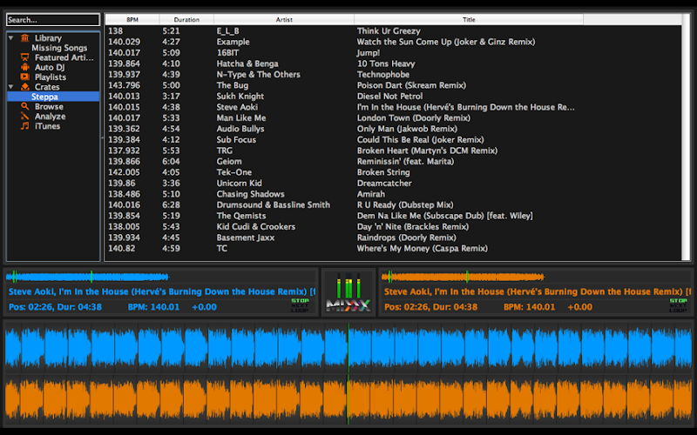This screenshot has height=435, width=697.
Task: Sort tracks by BPM column header
Action: 132,19
